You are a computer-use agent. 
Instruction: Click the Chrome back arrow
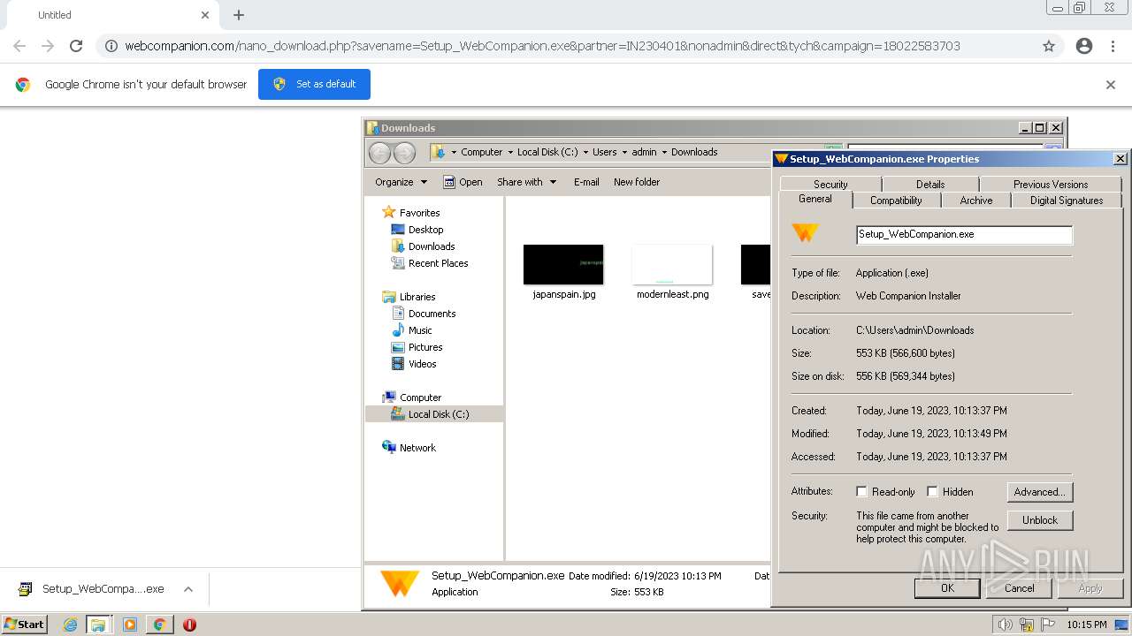pyautogui.click(x=19, y=46)
